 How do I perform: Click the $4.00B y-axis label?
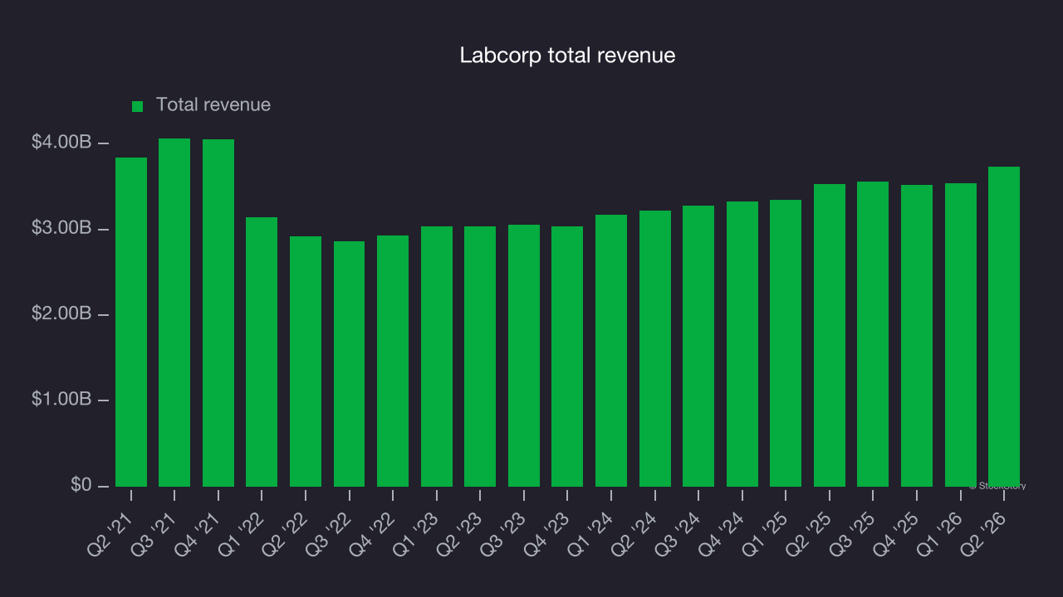(61, 143)
